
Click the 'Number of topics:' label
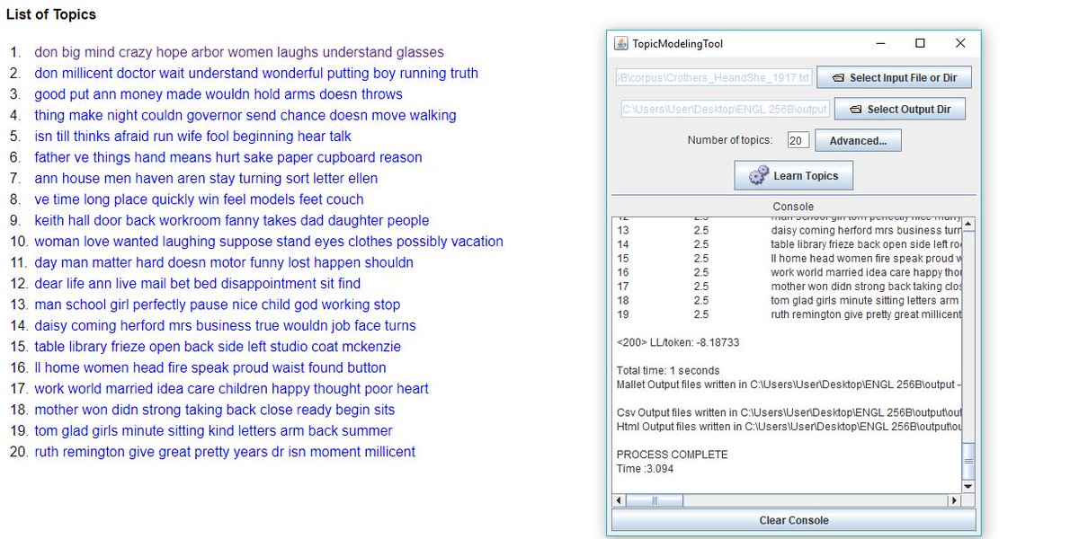730,140
